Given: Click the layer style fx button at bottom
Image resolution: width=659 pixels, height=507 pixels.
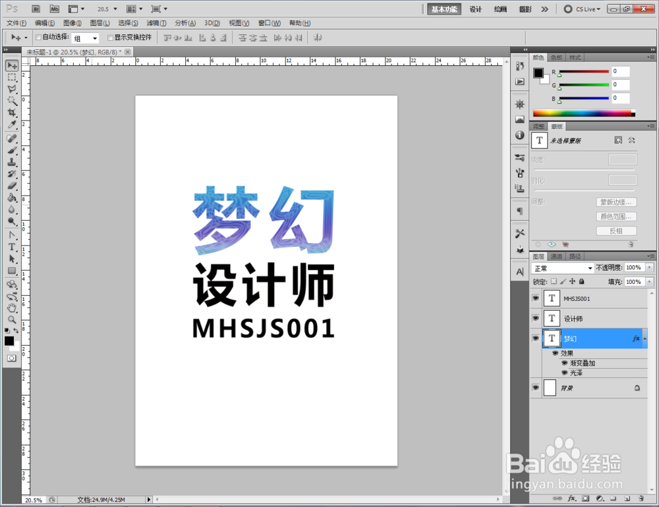Looking at the screenshot, I should pos(571,498).
